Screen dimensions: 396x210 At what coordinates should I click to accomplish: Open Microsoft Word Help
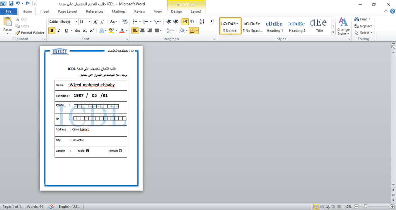coord(393,11)
